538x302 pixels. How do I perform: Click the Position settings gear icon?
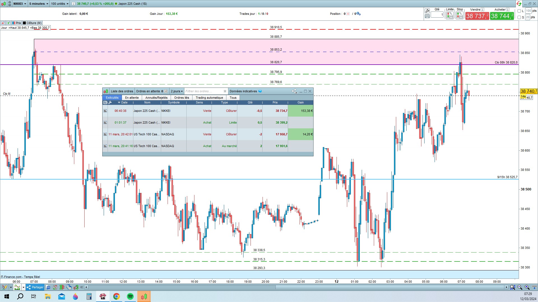pyautogui.click(x=358, y=14)
